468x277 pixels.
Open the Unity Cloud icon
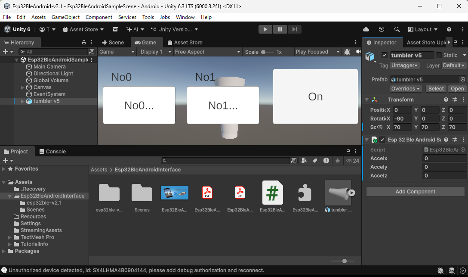[x=366, y=29]
